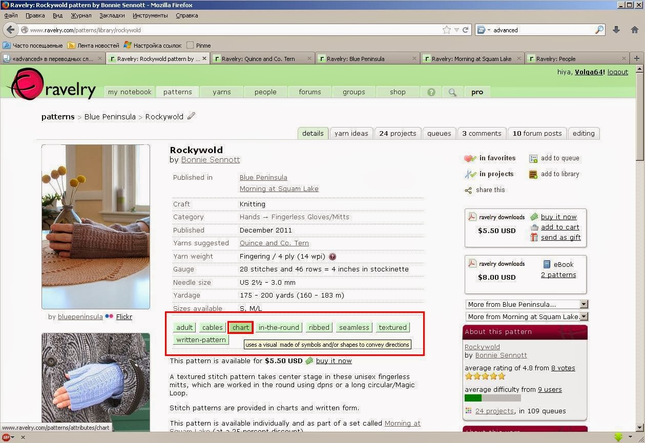Go to the Firefox home page icon
This screenshot has height=443, width=645.
(x=635, y=30)
